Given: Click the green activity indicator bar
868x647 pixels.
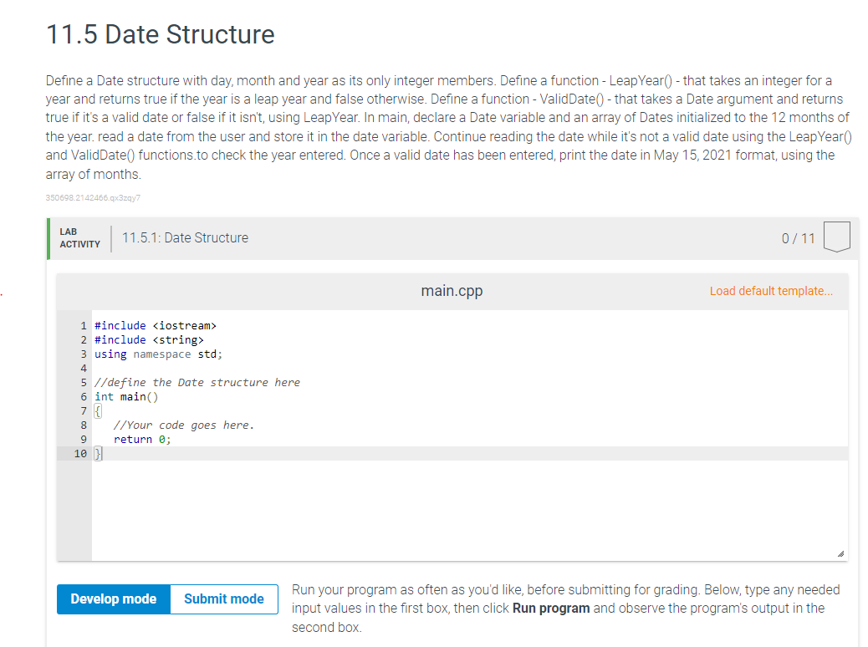Looking at the screenshot, I should click(49, 237).
